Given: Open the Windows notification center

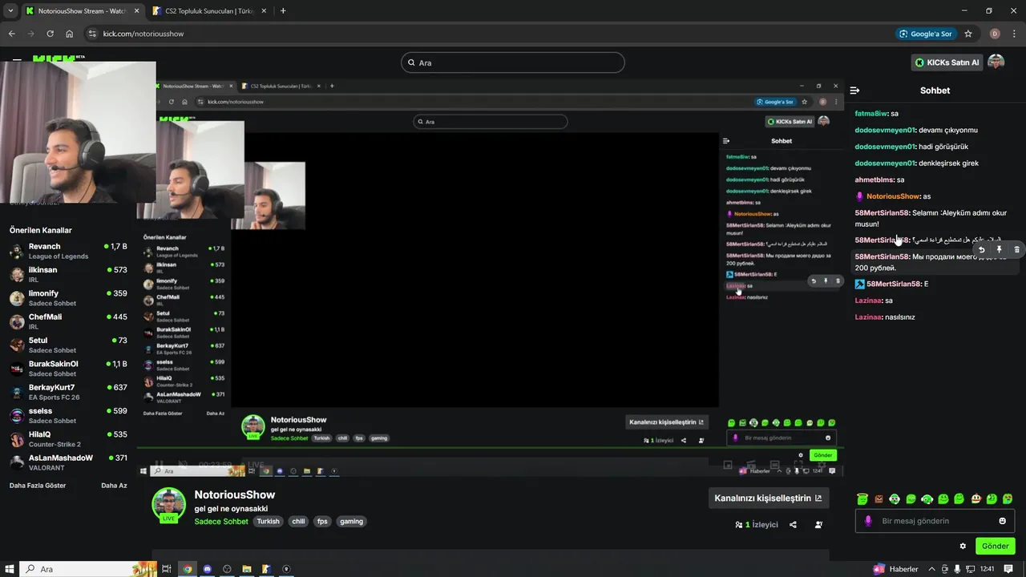Looking at the screenshot, I should click(x=1008, y=569).
